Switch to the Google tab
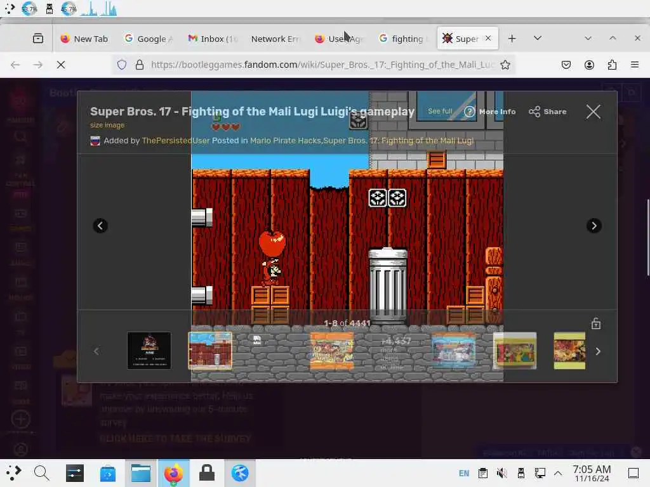The image size is (650, 487). (x=148, y=39)
